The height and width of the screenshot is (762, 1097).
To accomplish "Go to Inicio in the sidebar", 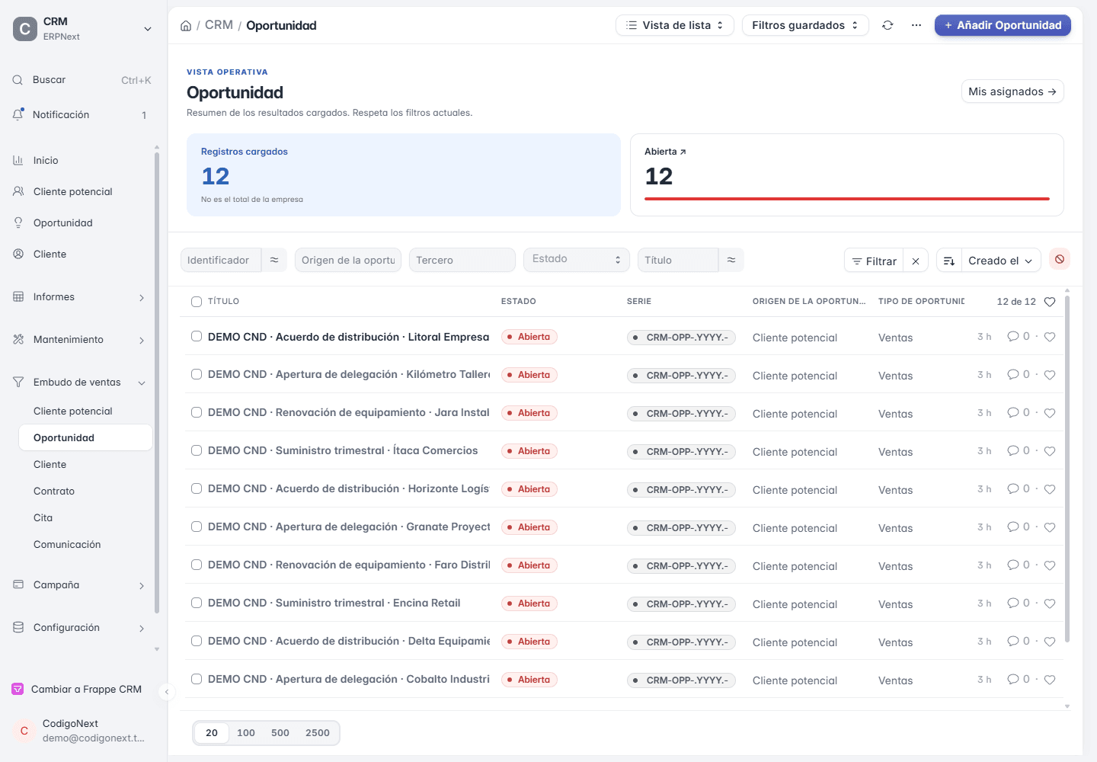I will pyautogui.click(x=46, y=160).
